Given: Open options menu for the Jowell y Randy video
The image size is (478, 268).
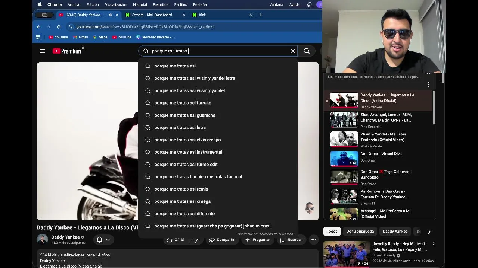Looking at the screenshot, I should (x=434, y=245).
